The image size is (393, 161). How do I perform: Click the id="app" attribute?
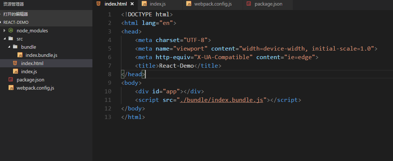(166, 91)
